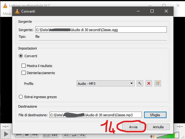The image size is (185, 139).
Task: Delete selected profile with red X
Action: point(149,83)
